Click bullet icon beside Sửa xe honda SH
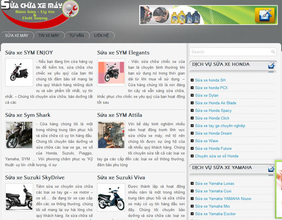The image size is (282, 220). pos(192,80)
